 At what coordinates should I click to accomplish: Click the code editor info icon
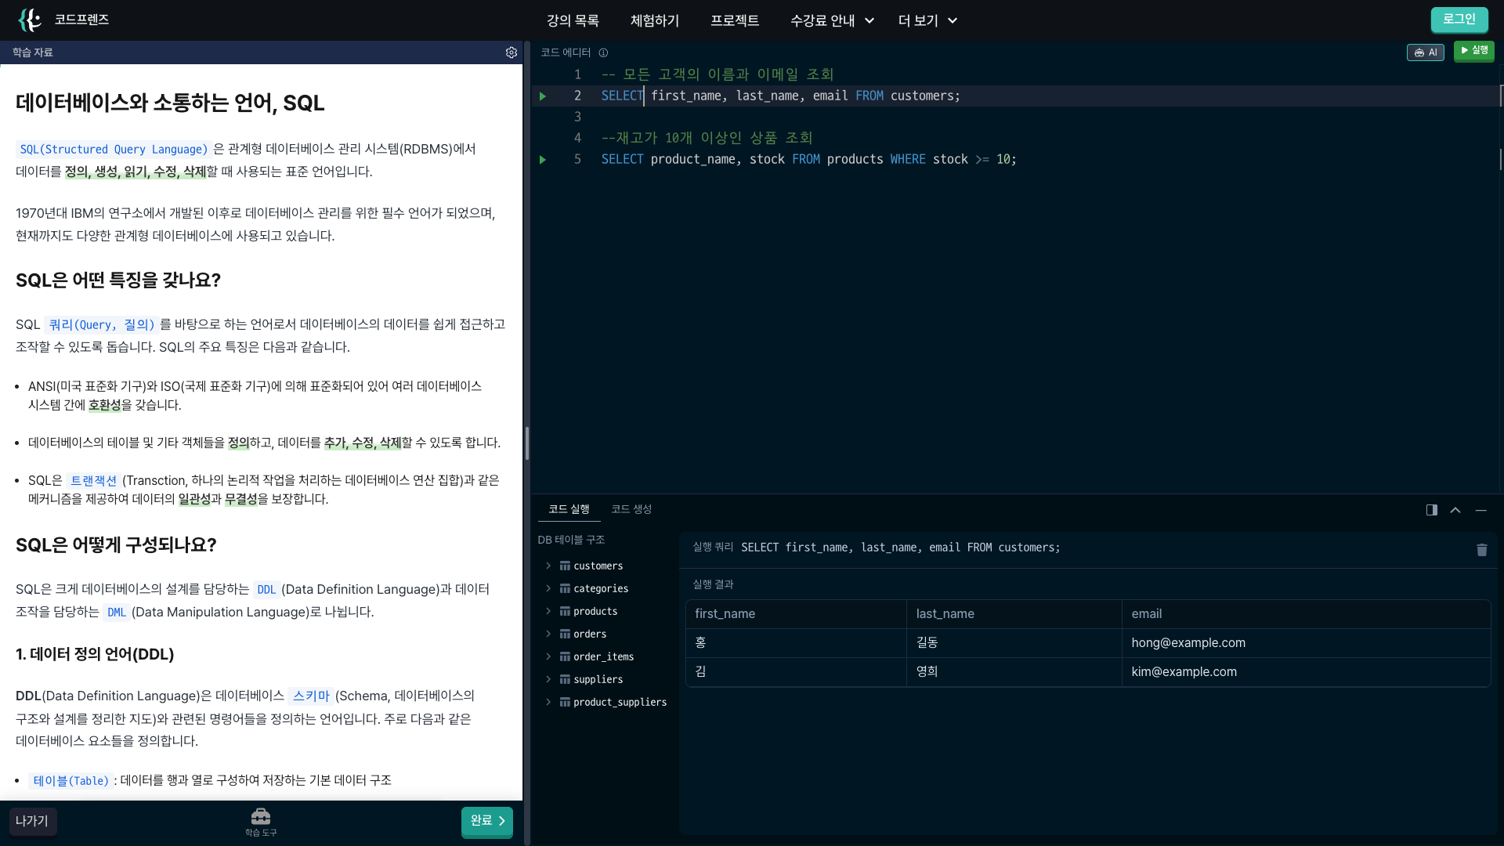click(603, 52)
